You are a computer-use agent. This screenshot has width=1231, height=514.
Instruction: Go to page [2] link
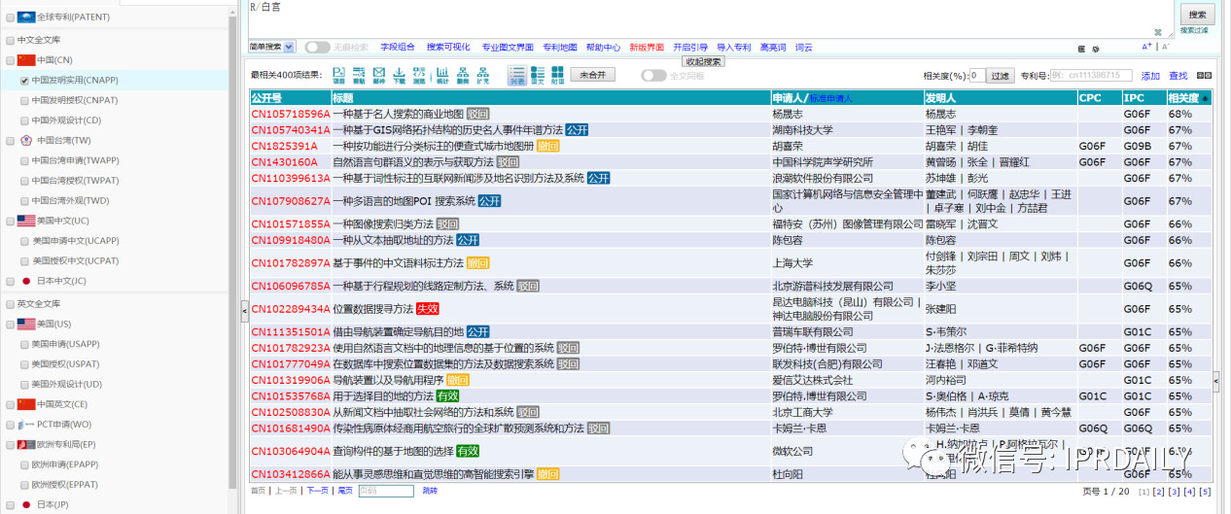coord(1157,492)
